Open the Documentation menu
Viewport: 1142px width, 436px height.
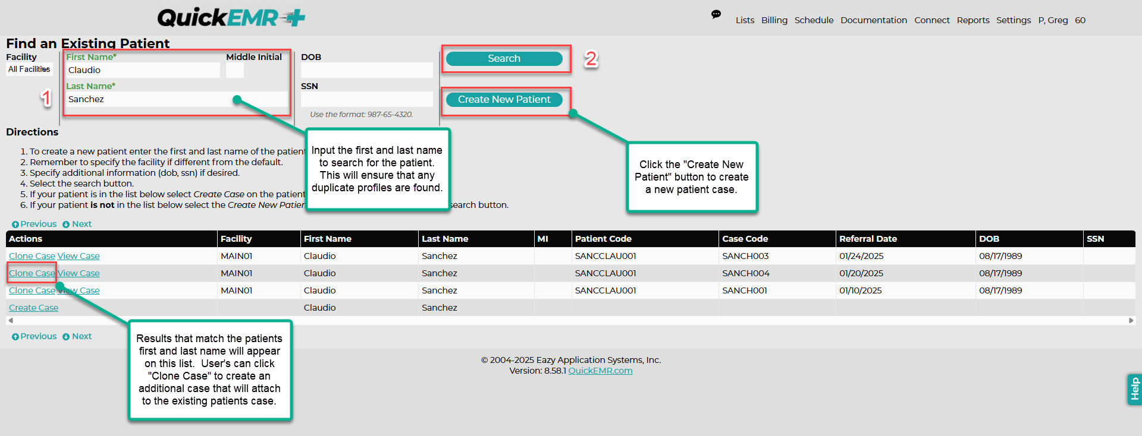click(x=874, y=20)
